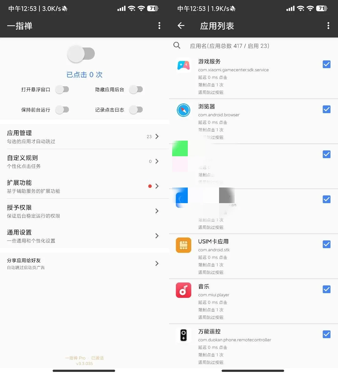Select the 通用设置 settings entry
The height and width of the screenshot is (375, 338).
(x=84, y=236)
